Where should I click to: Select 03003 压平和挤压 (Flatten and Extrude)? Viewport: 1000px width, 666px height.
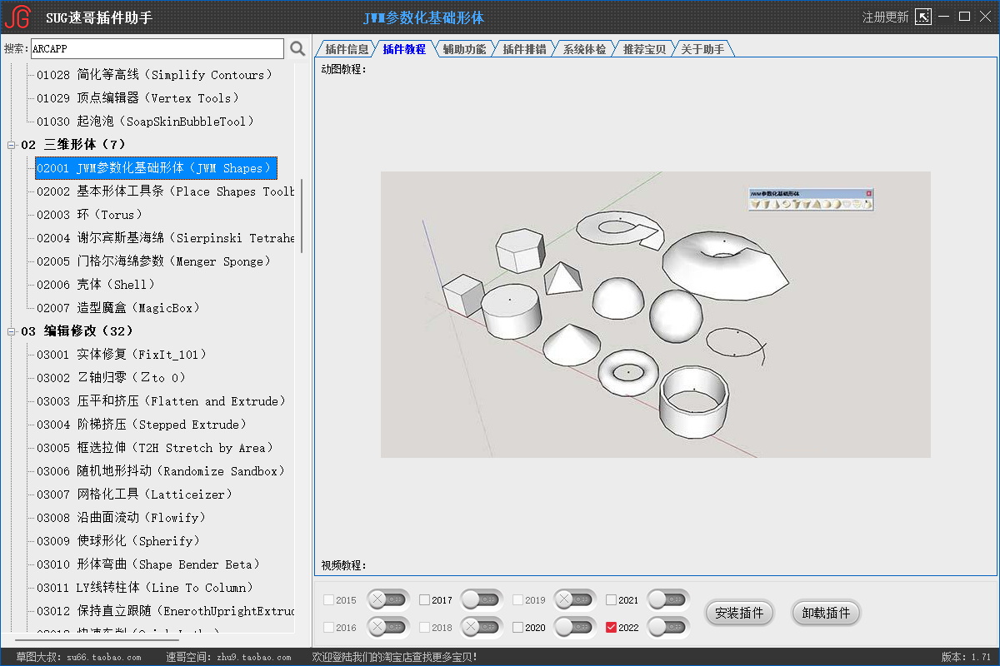click(162, 401)
